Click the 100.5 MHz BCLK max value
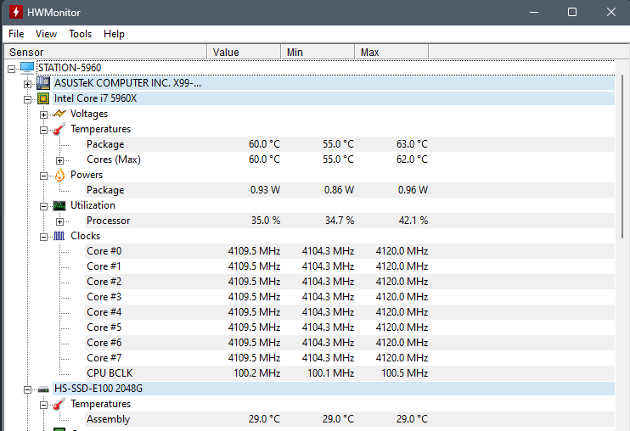The width and height of the screenshot is (630, 431). coord(405,373)
